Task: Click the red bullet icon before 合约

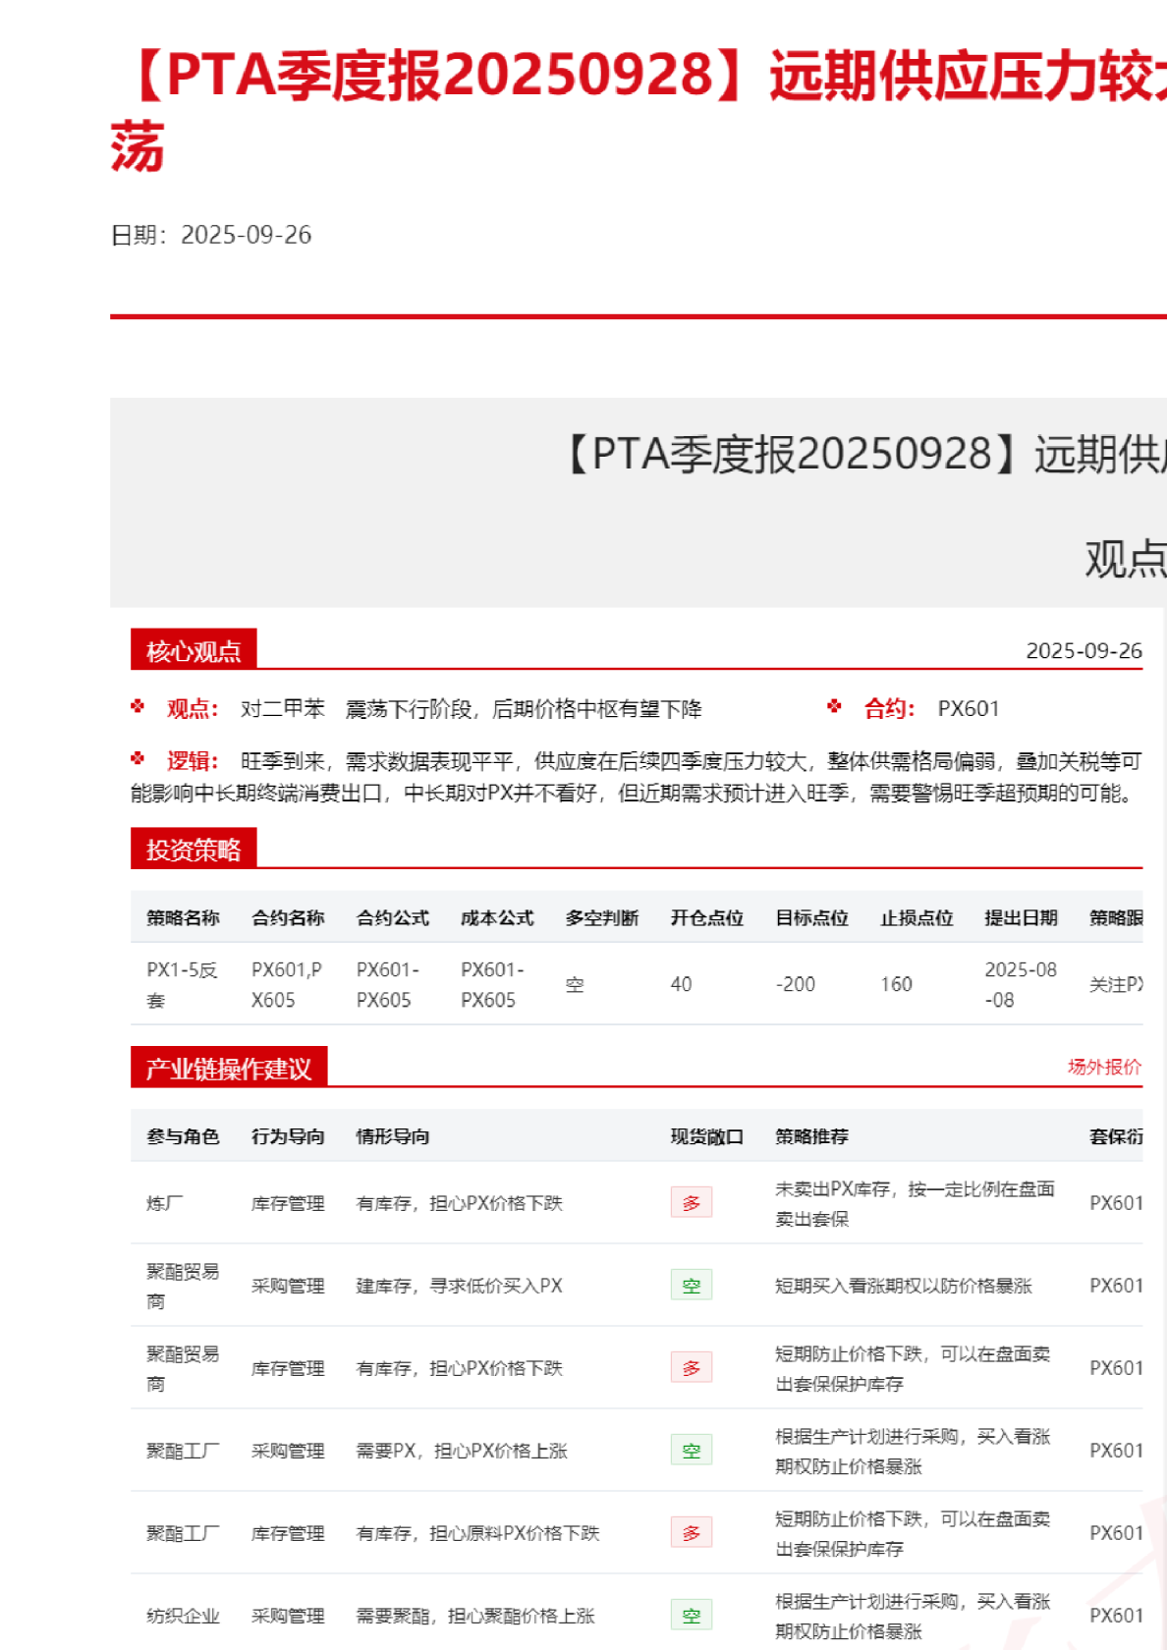Action: pyautogui.click(x=834, y=706)
